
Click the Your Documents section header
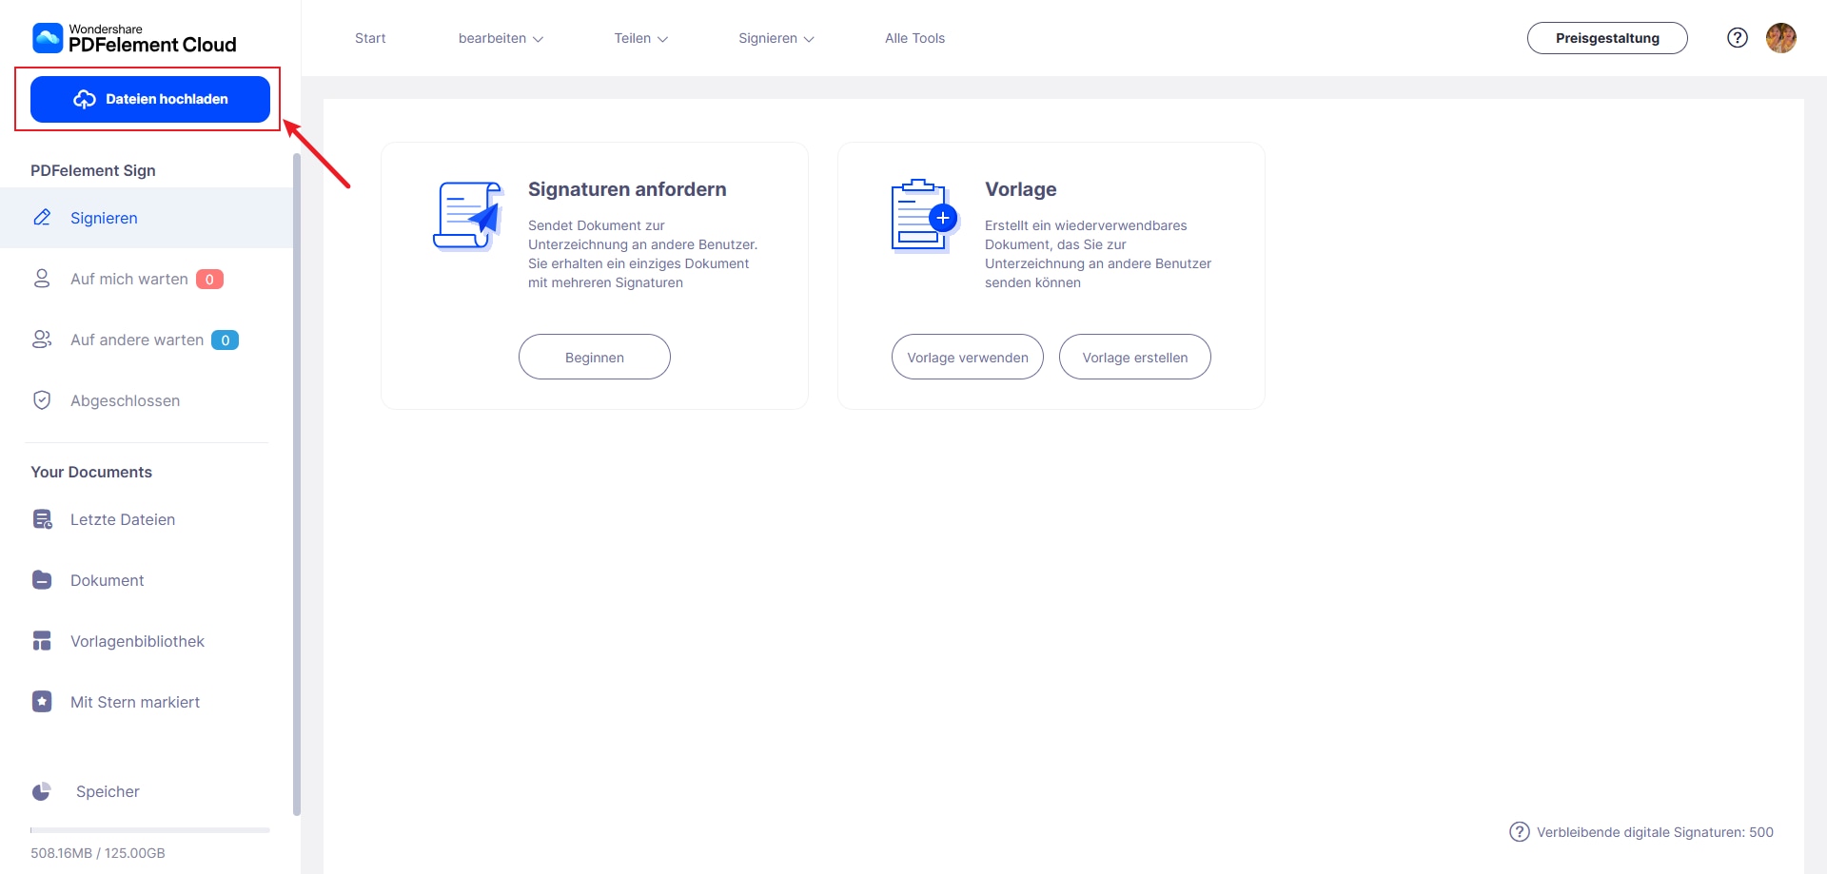pos(91,472)
